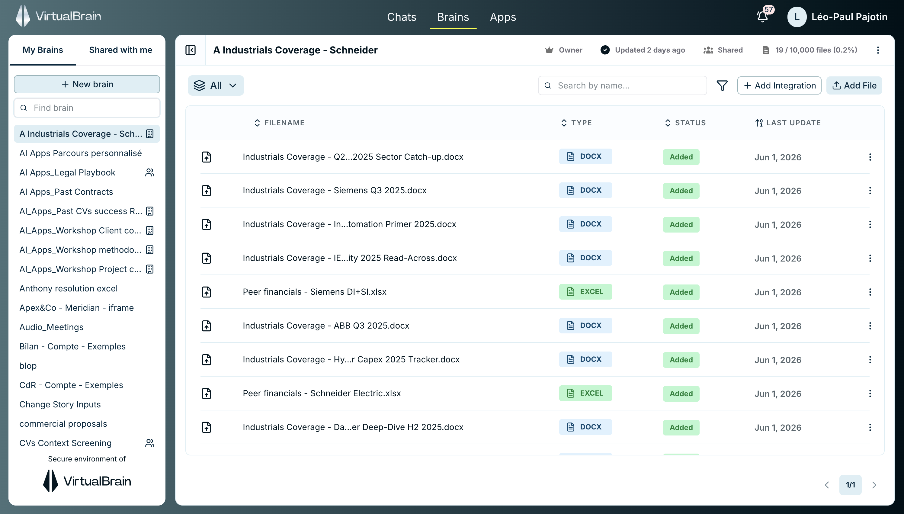Screen dimensions: 904x514
Task: Click file icon of ABB Q3 2025.docx row
Action: pyautogui.click(x=207, y=326)
